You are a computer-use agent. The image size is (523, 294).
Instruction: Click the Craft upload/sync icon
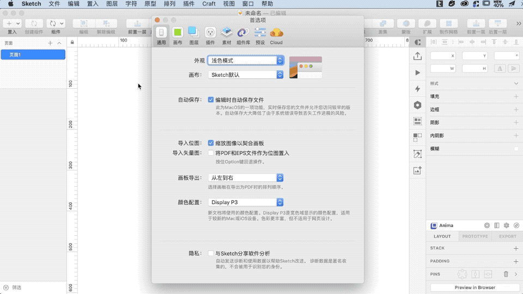[x=417, y=56]
